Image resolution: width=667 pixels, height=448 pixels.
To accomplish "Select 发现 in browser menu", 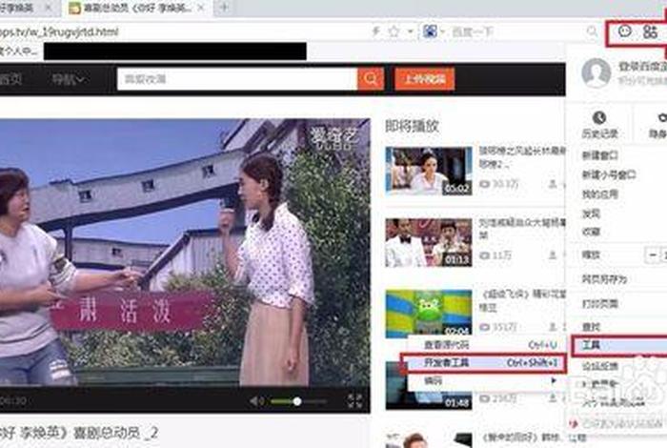I will pos(591,214).
